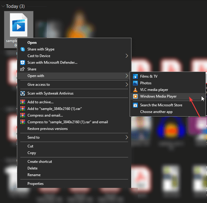Select Restore previous versions
Viewport: 207px width, 203px height.
pos(74,129)
